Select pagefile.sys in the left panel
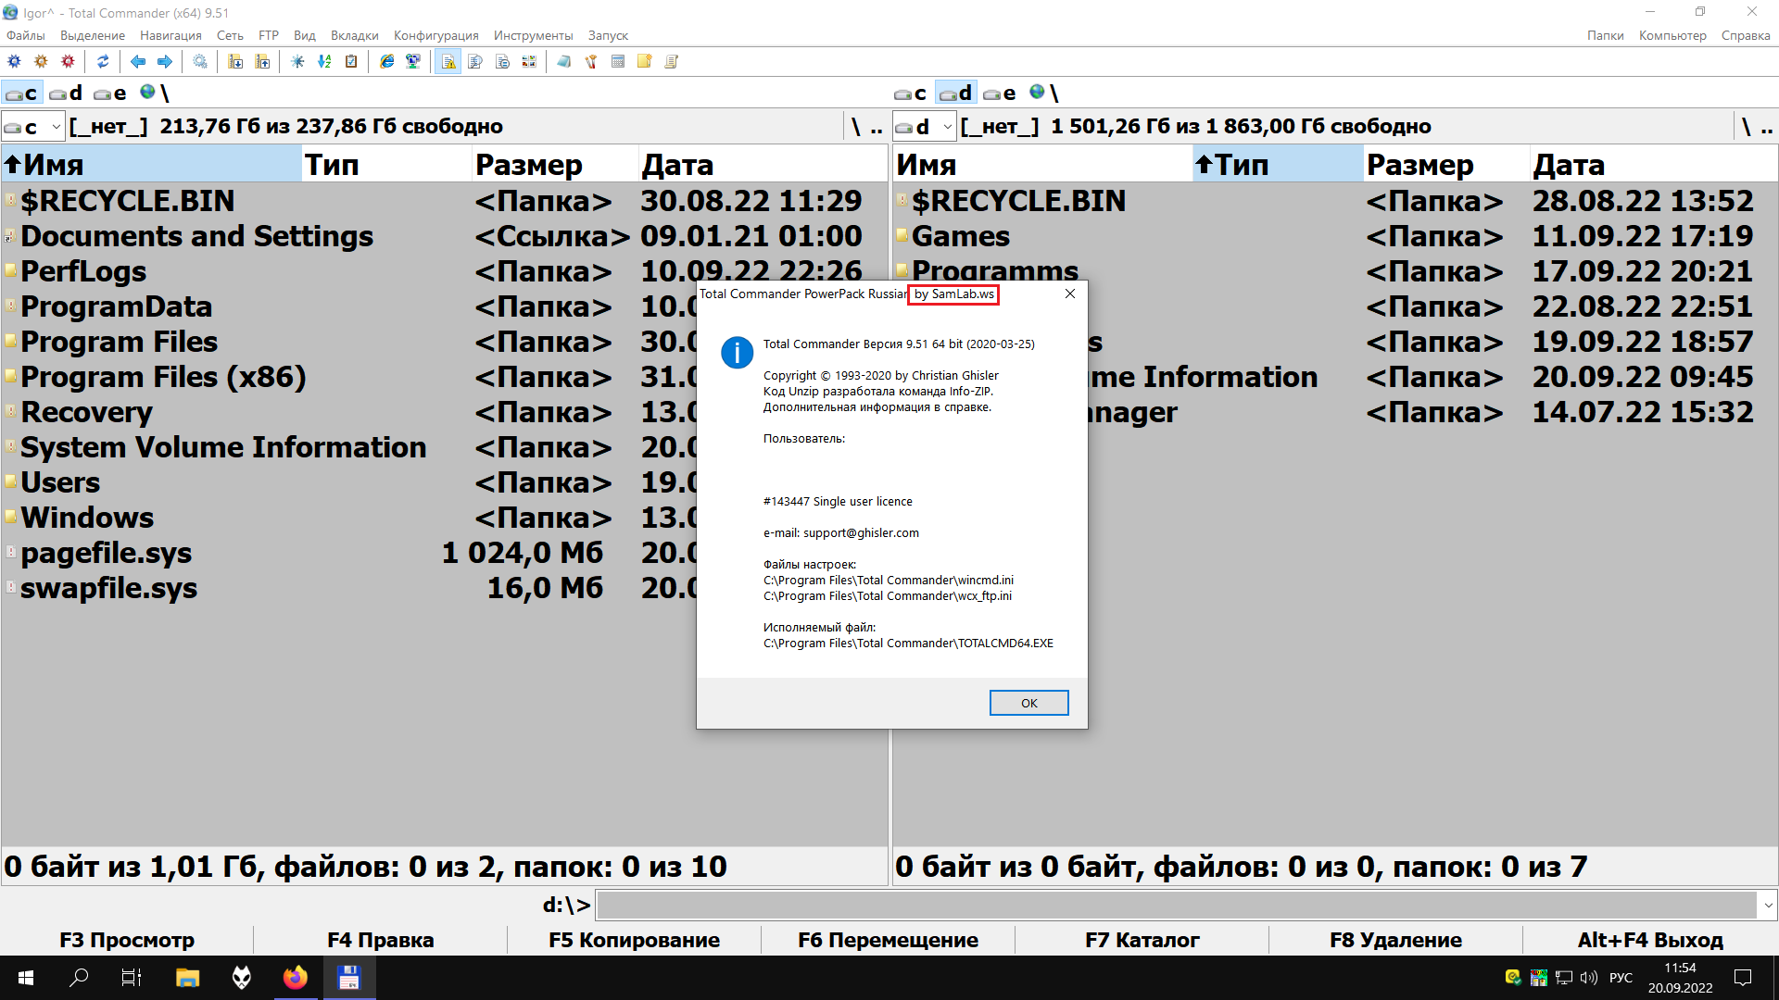Screen dimensions: 1779x1000 coord(351,553)
